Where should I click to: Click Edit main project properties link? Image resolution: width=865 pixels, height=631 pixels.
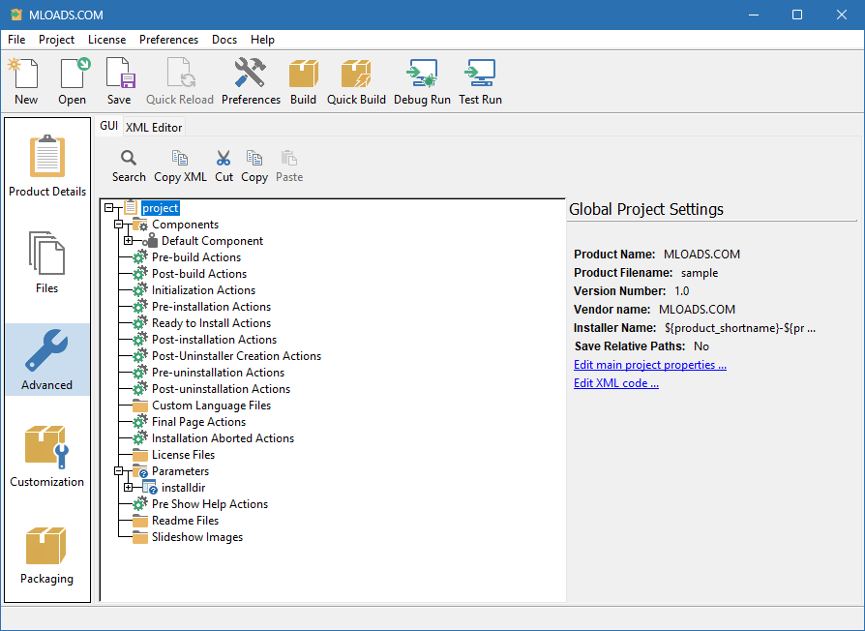tap(650, 365)
